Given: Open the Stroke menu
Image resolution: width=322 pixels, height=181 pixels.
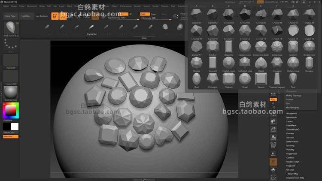Looking at the screenshot, I should pyautogui.click(x=155, y=6).
